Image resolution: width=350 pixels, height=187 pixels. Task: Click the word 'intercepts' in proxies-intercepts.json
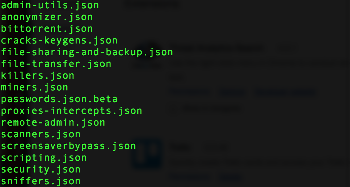click(x=81, y=111)
